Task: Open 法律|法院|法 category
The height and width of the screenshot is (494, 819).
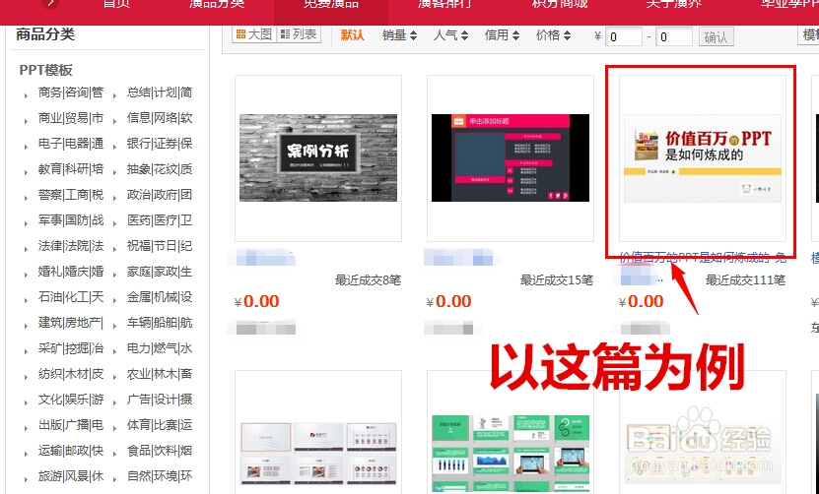Action: 71,246
